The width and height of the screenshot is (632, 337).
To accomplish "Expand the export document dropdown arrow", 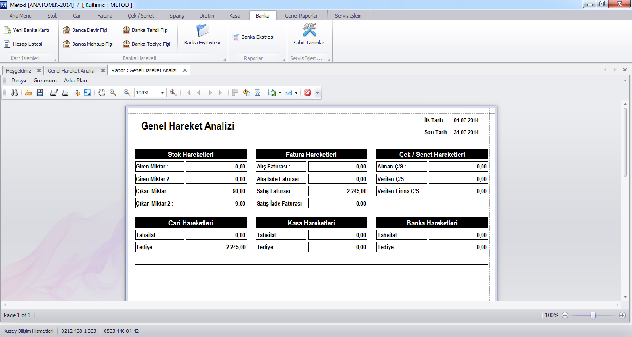I will coord(280,93).
